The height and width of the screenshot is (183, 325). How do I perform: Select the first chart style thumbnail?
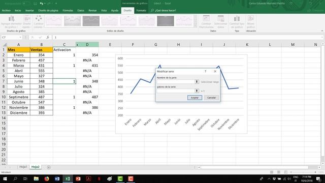click(x=54, y=21)
